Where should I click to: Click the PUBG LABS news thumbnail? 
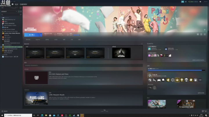coord(37,98)
